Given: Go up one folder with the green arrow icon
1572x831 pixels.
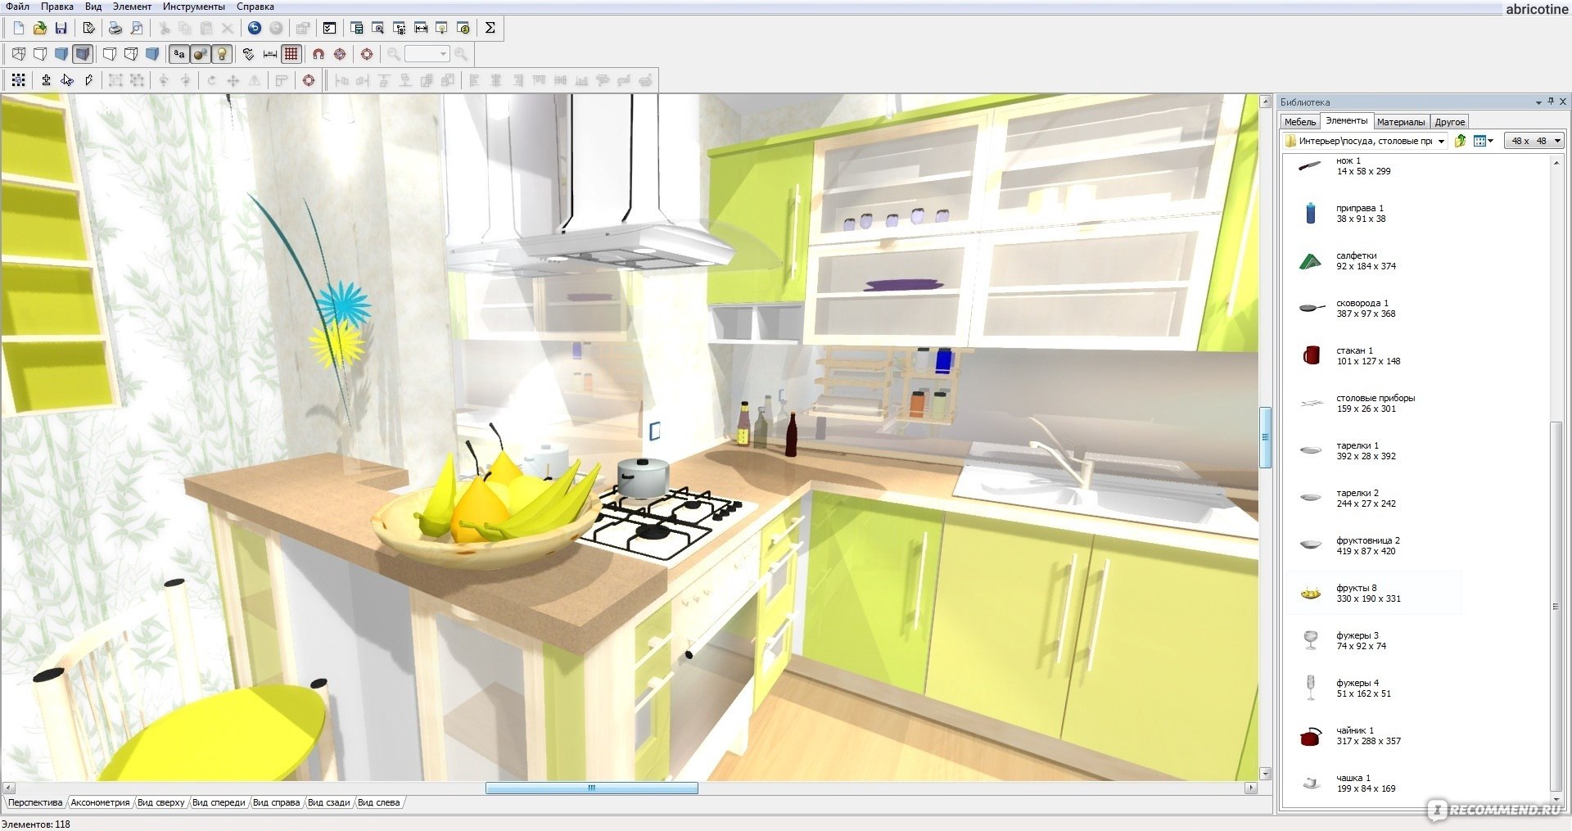Looking at the screenshot, I should (1460, 141).
